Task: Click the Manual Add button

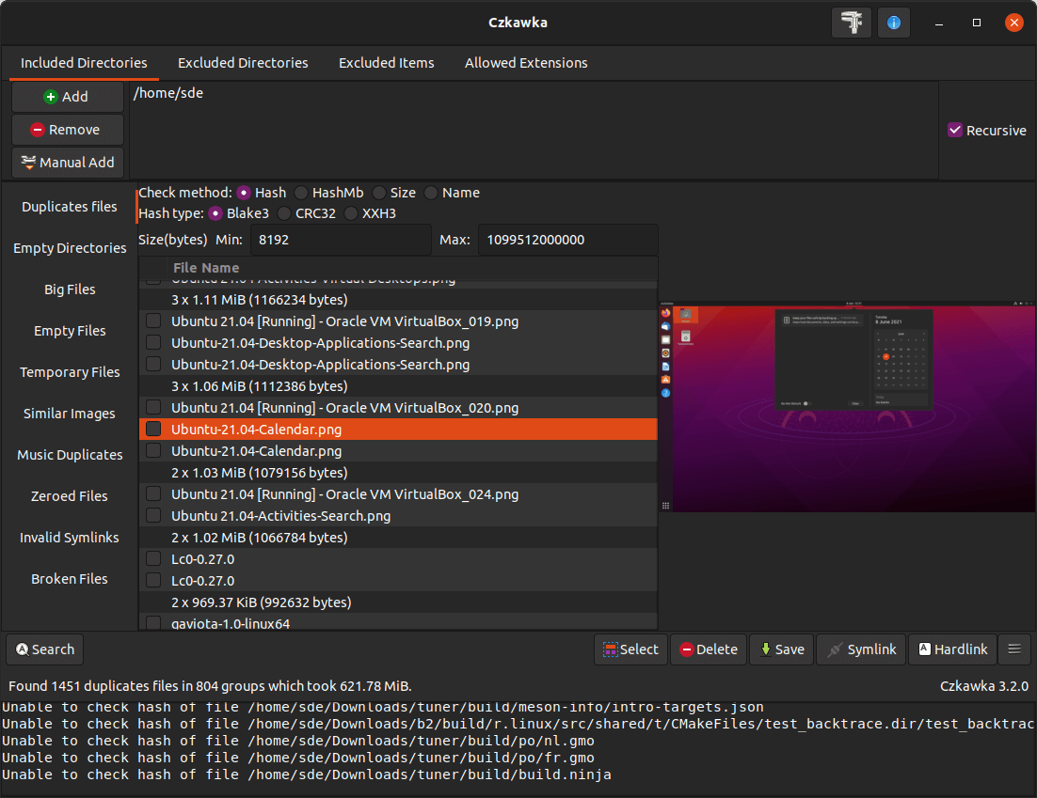Action: (x=68, y=163)
